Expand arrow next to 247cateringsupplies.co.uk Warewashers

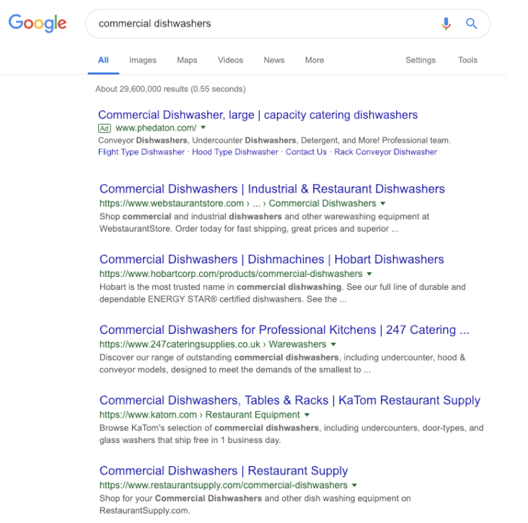click(333, 345)
